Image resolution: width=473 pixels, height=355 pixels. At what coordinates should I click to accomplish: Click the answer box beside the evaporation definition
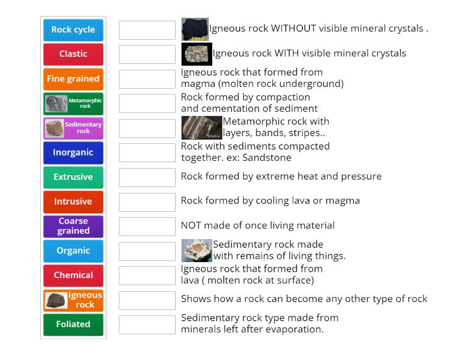(147, 324)
